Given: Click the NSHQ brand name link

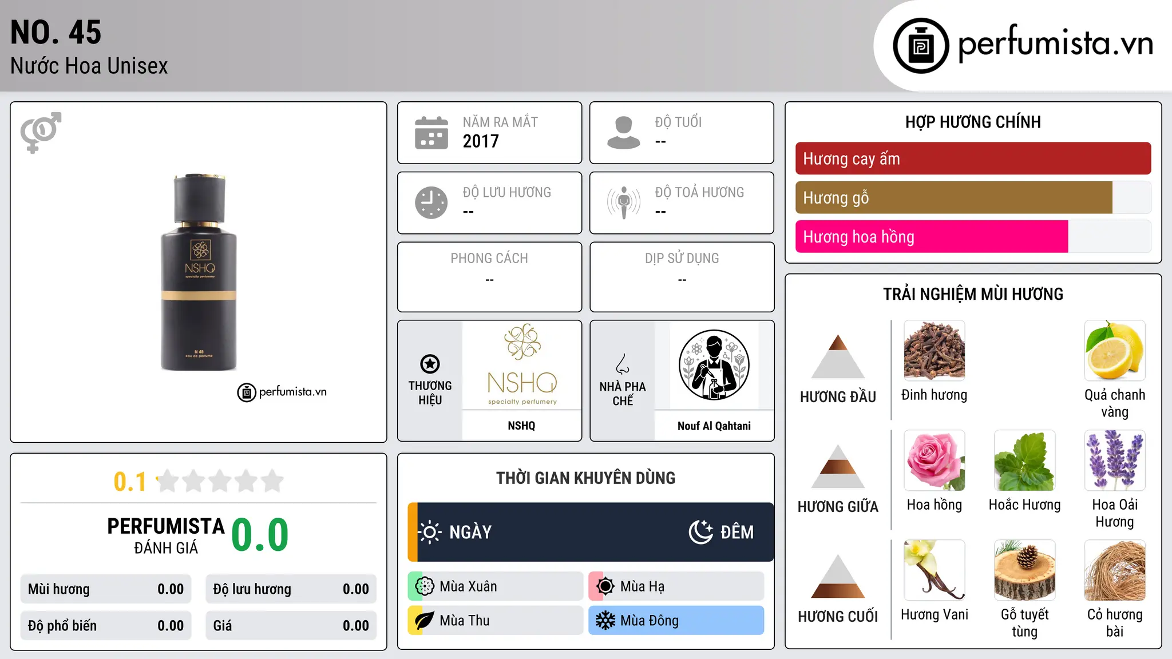Looking at the screenshot, I should [521, 426].
